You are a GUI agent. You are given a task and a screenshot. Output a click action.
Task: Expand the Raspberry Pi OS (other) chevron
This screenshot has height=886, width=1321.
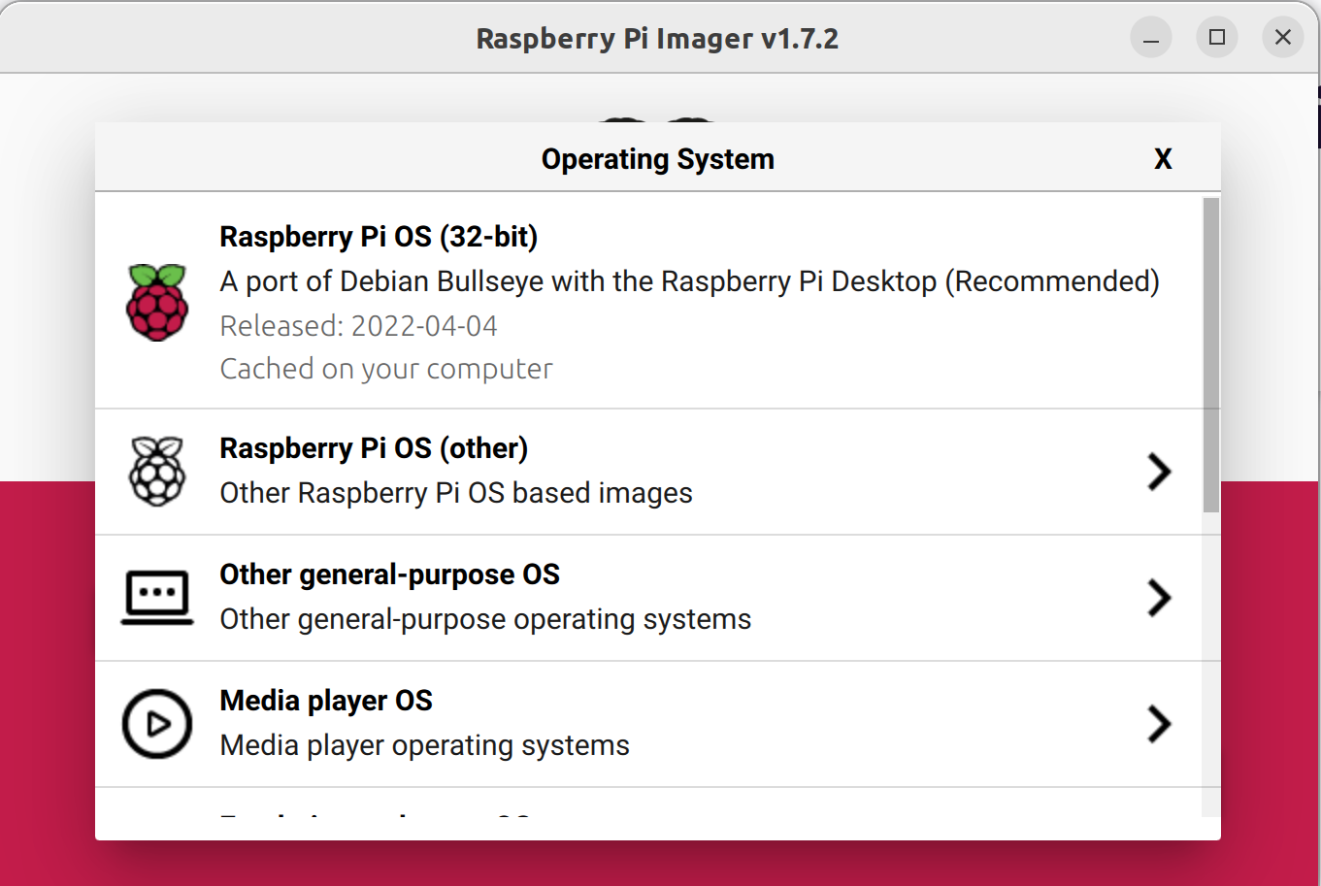1160,472
